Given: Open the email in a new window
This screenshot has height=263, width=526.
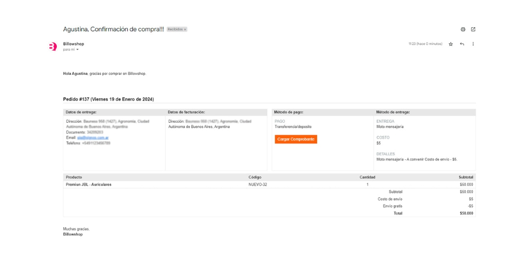Looking at the screenshot, I should 473,29.
